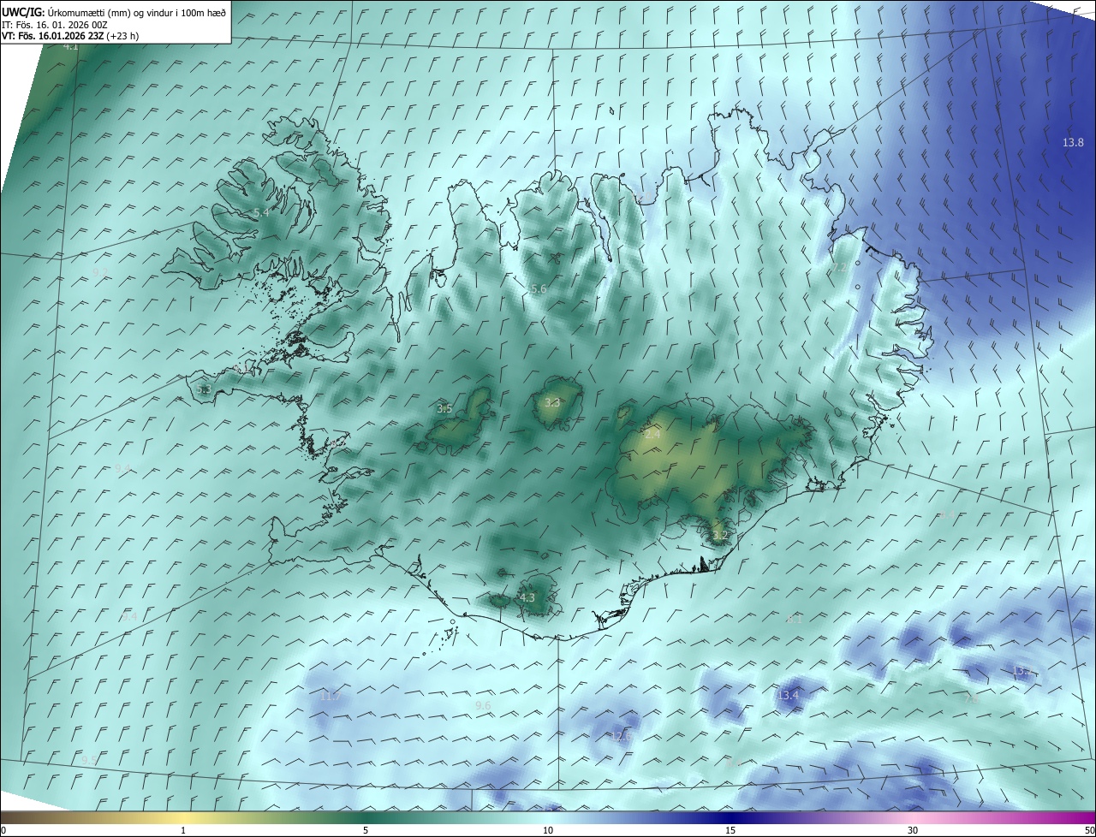The height and width of the screenshot is (837, 1096).
Task: Click the colour bar tick label 1
Action: pyautogui.click(x=183, y=830)
